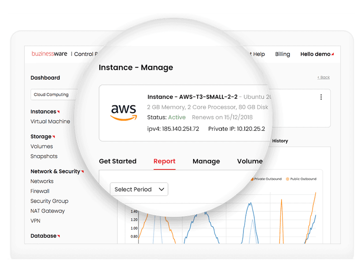Screen dimensions: 363x276
Task: Toggle the Private Outbound legend marker
Action: (252, 179)
